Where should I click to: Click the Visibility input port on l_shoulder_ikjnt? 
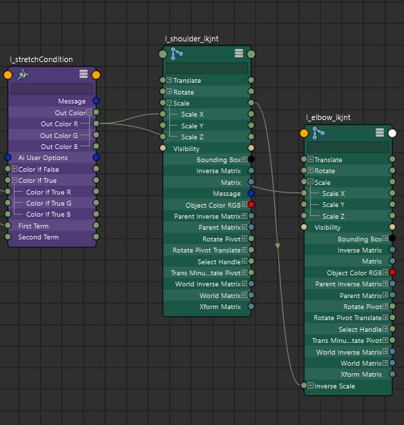pos(163,148)
